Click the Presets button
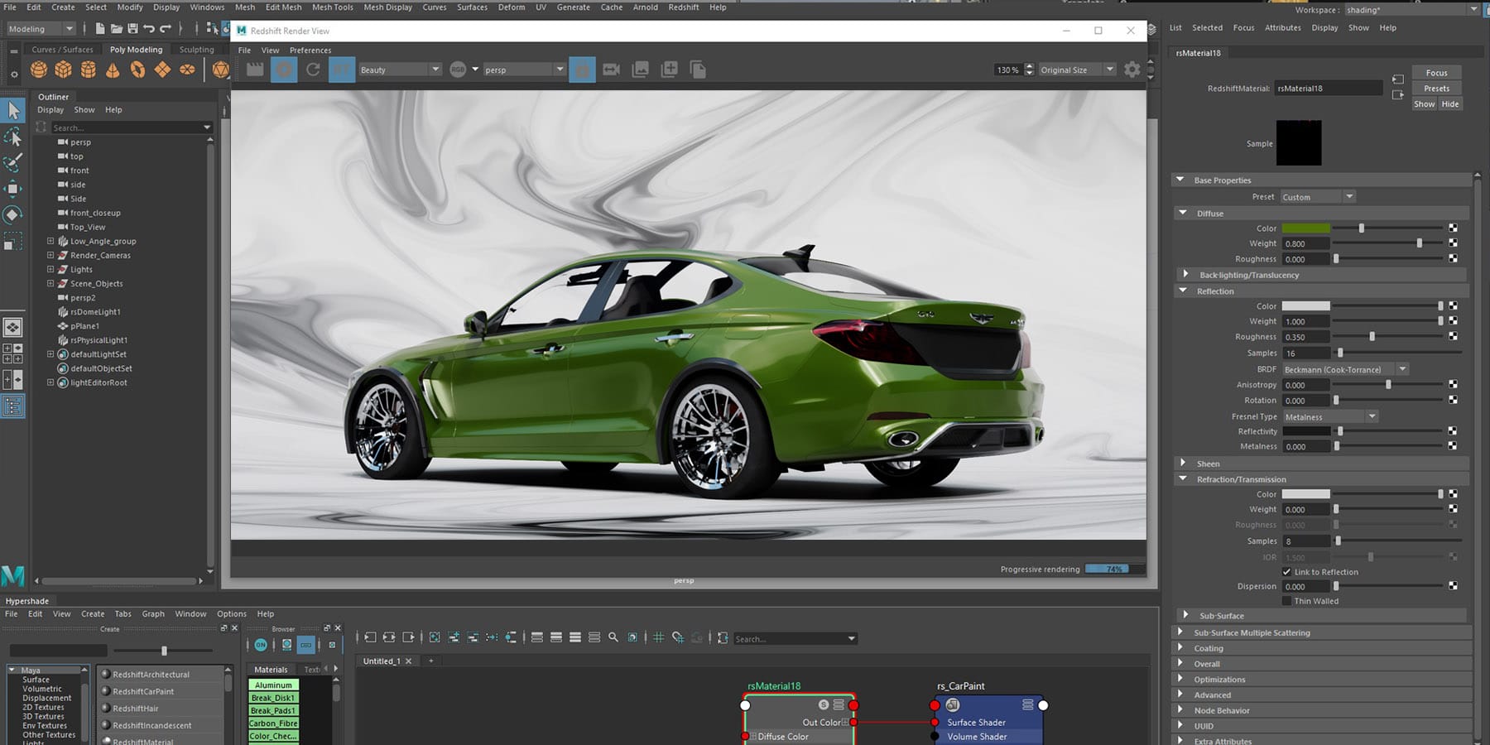Screen dimensions: 1490x745 (1436, 89)
